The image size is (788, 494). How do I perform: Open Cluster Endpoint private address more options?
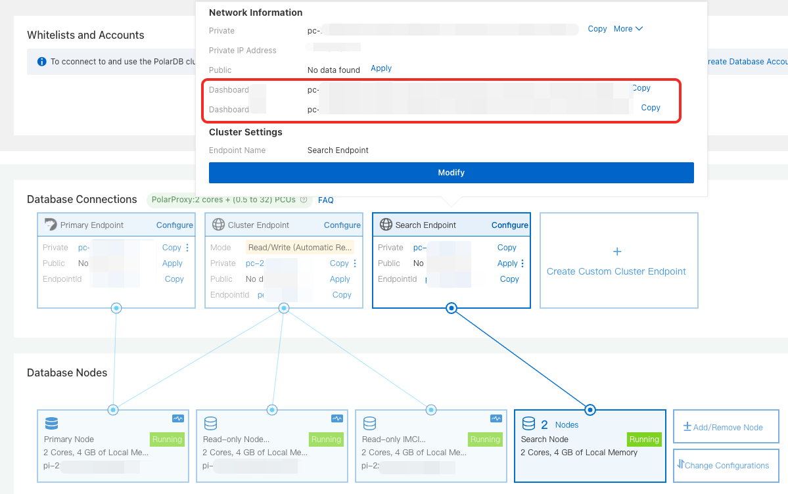coord(355,263)
